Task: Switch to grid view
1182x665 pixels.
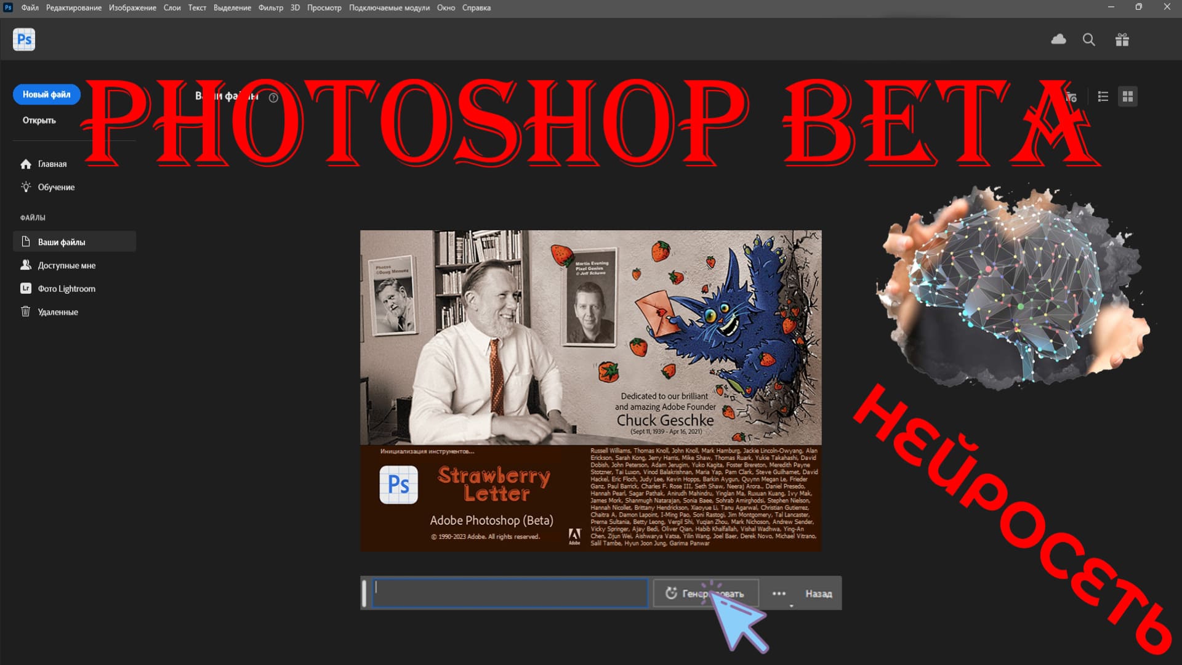Action: tap(1127, 97)
